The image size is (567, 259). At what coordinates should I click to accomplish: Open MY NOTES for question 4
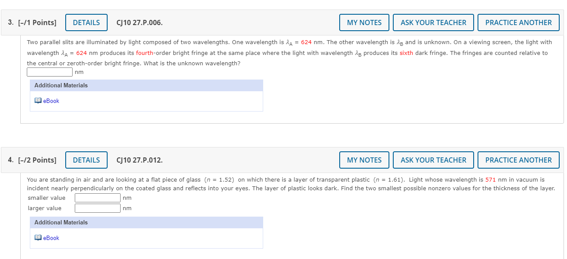pos(364,160)
